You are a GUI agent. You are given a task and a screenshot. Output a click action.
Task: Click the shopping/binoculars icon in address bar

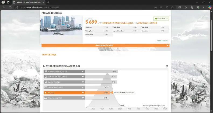(156, 8)
